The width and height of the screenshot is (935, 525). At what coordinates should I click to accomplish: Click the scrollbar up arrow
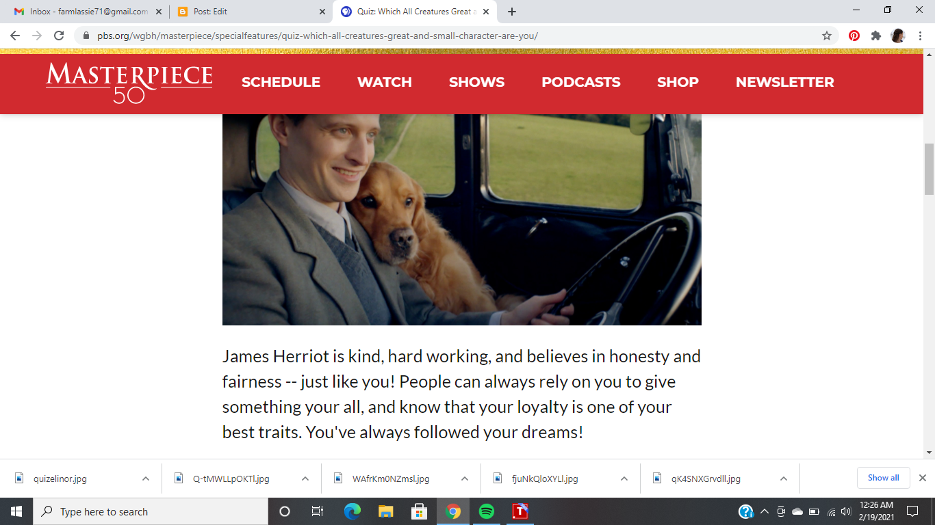coord(929,55)
